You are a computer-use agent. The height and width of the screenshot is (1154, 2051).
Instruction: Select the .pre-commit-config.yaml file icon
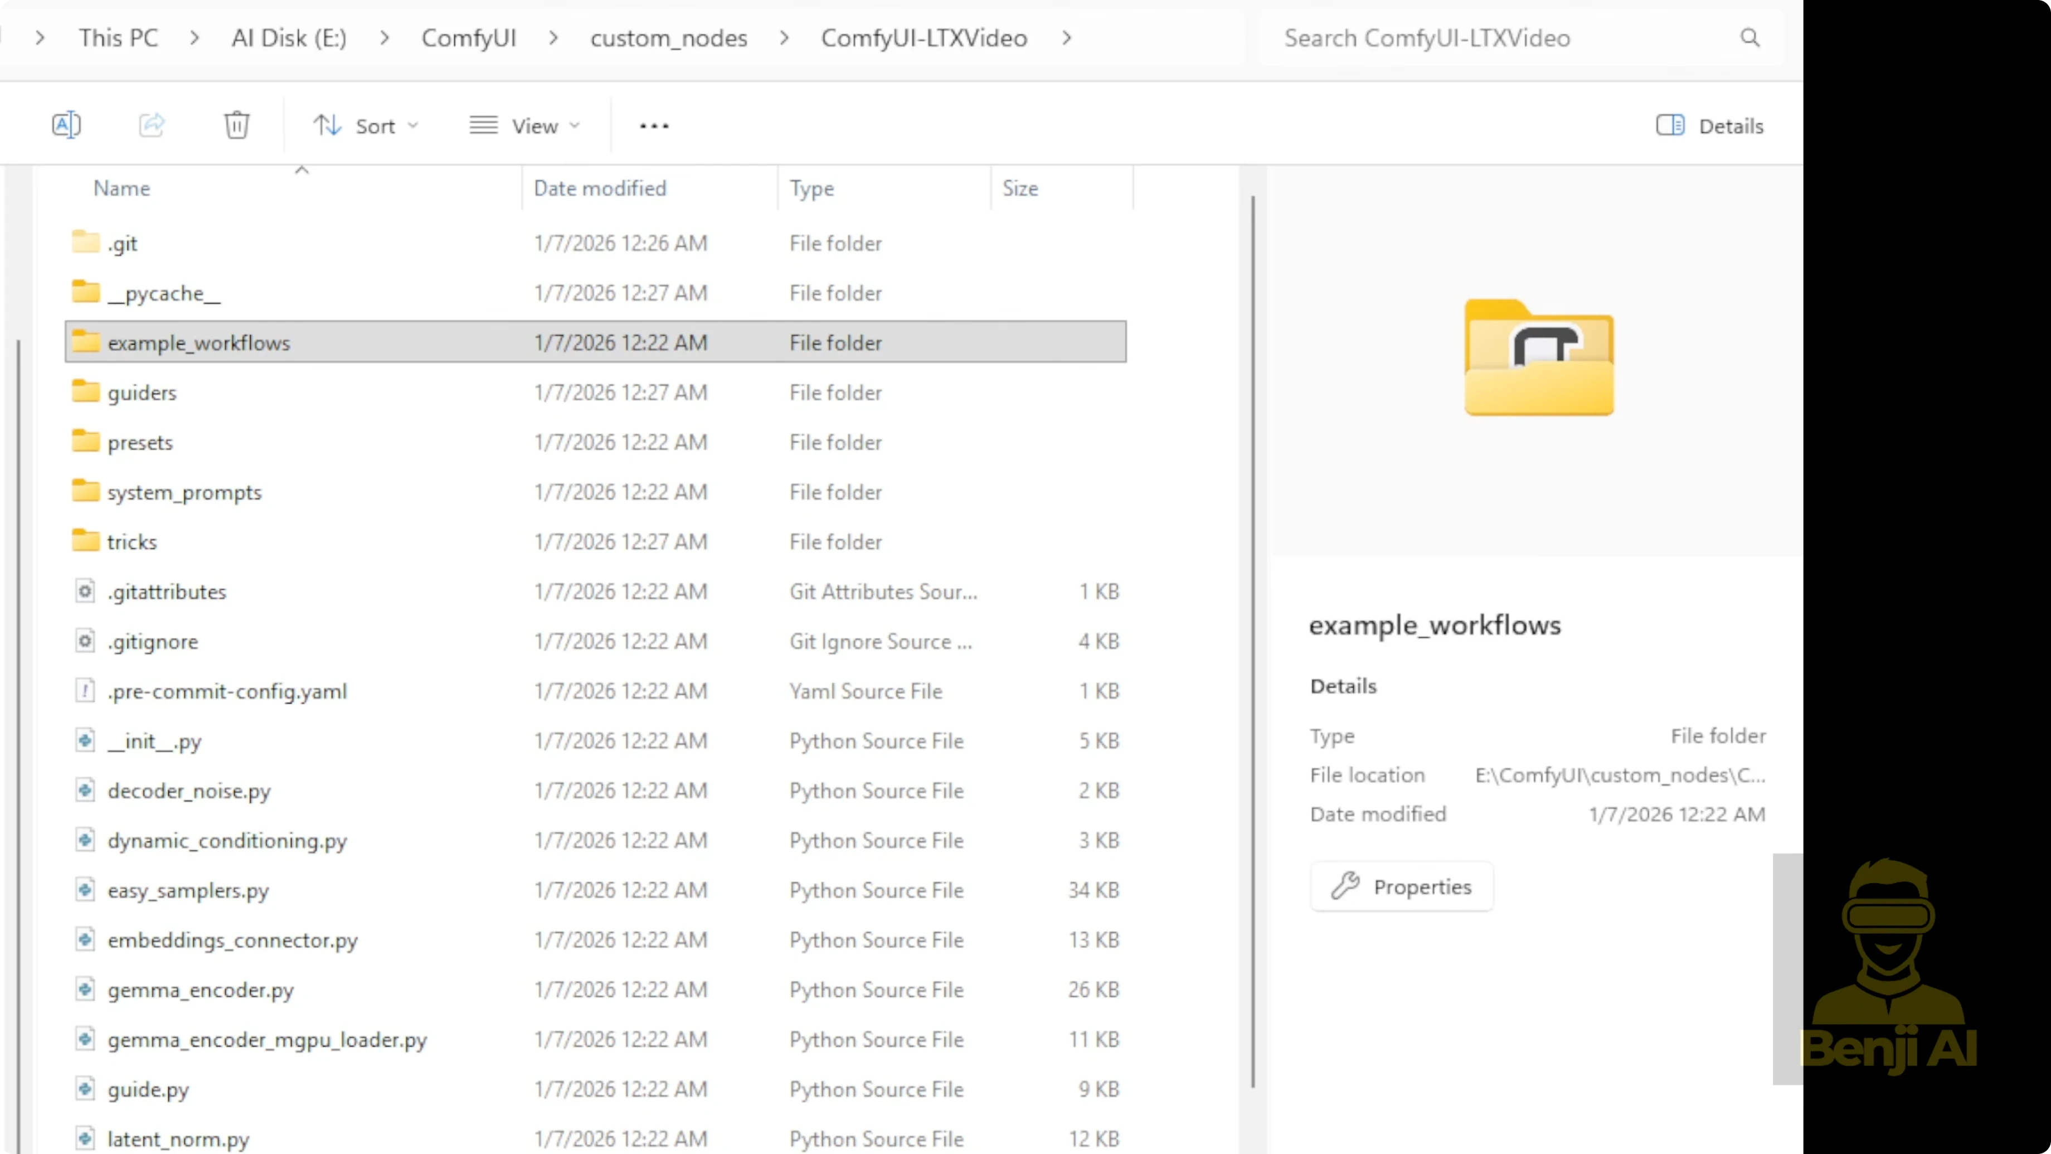coord(85,691)
